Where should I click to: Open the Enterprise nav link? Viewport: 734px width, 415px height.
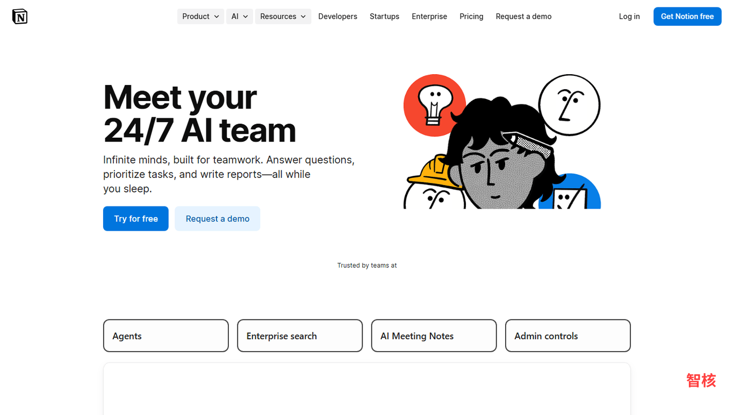point(429,17)
